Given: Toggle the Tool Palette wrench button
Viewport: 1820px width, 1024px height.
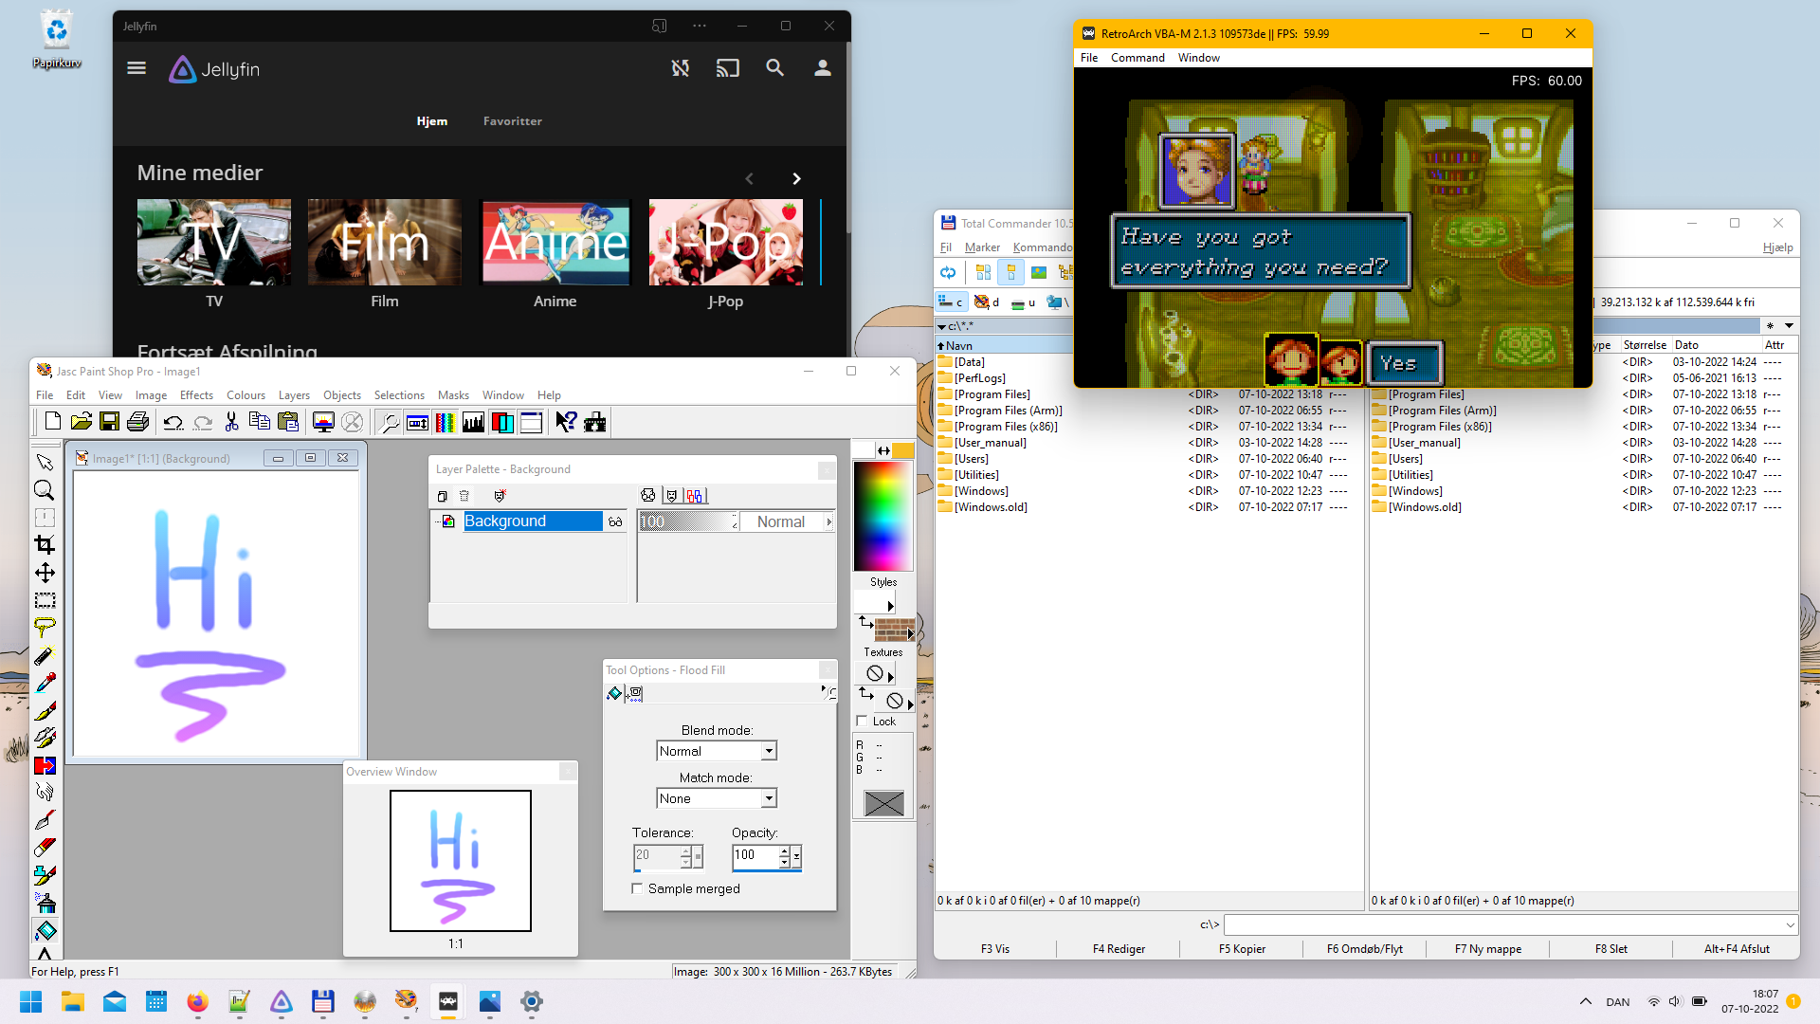Looking at the screenshot, I should (x=389, y=422).
